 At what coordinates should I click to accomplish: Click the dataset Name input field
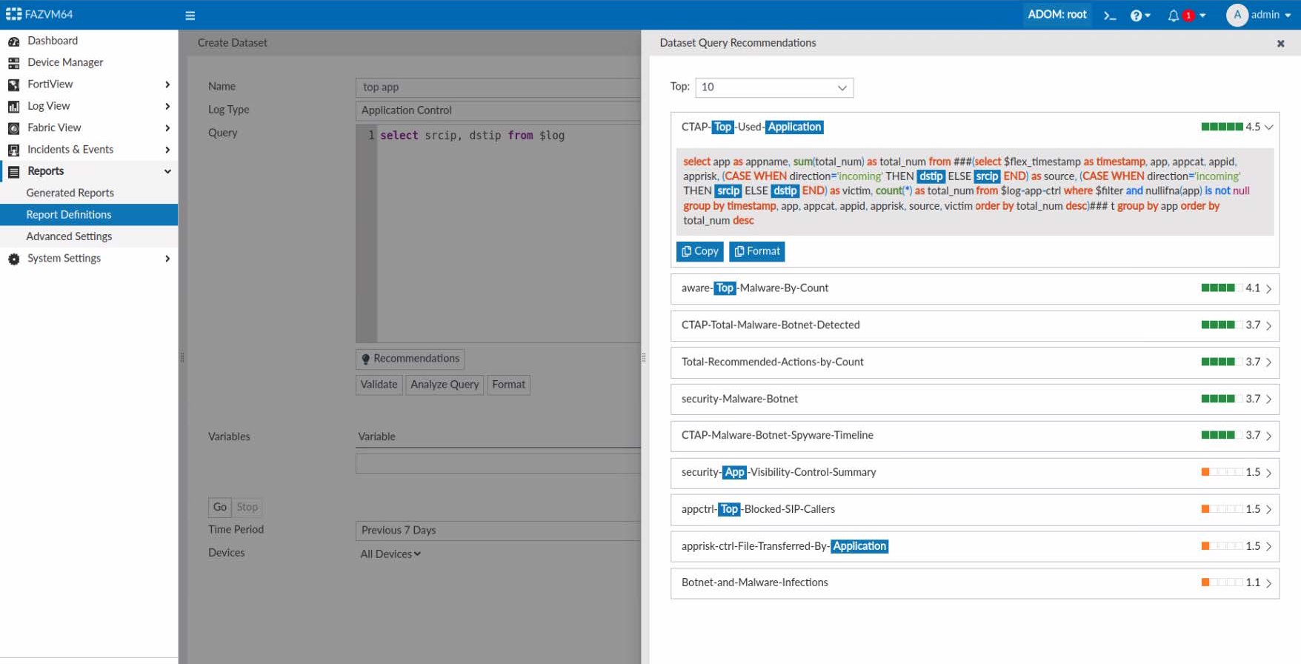pos(498,87)
